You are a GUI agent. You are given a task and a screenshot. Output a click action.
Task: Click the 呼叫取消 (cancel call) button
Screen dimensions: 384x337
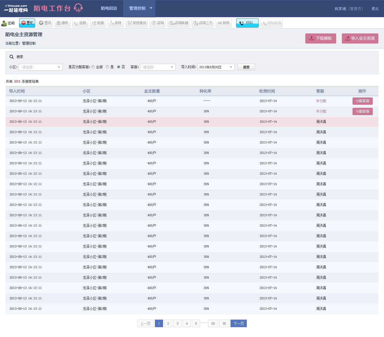tap(272, 23)
